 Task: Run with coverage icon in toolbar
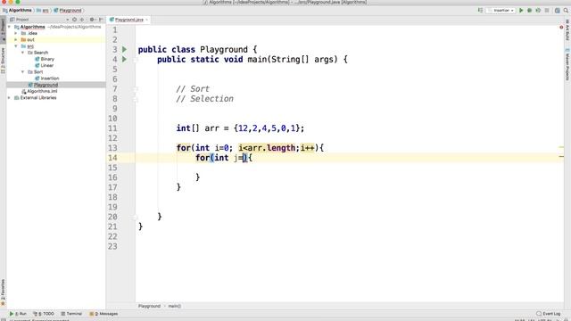click(538, 11)
